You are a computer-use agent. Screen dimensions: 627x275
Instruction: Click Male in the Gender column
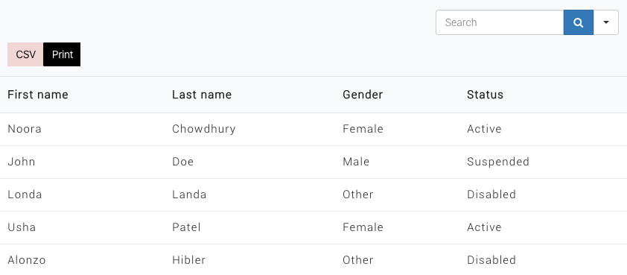point(356,162)
